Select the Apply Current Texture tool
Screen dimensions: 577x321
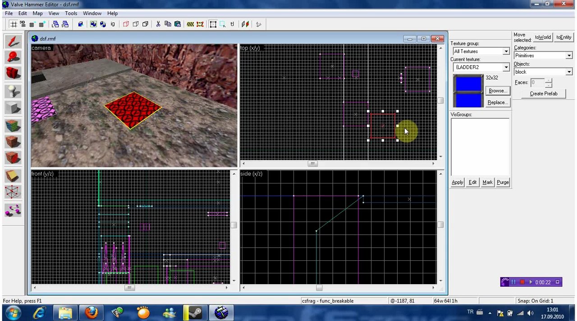(x=13, y=142)
